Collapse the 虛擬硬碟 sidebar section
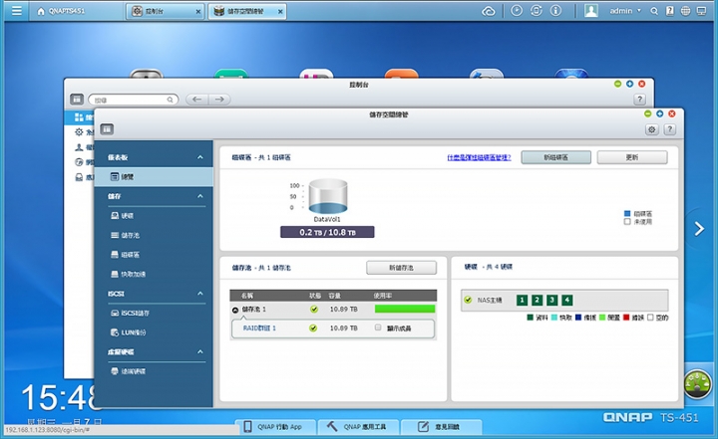Image resolution: width=718 pixels, height=439 pixels. click(x=200, y=351)
